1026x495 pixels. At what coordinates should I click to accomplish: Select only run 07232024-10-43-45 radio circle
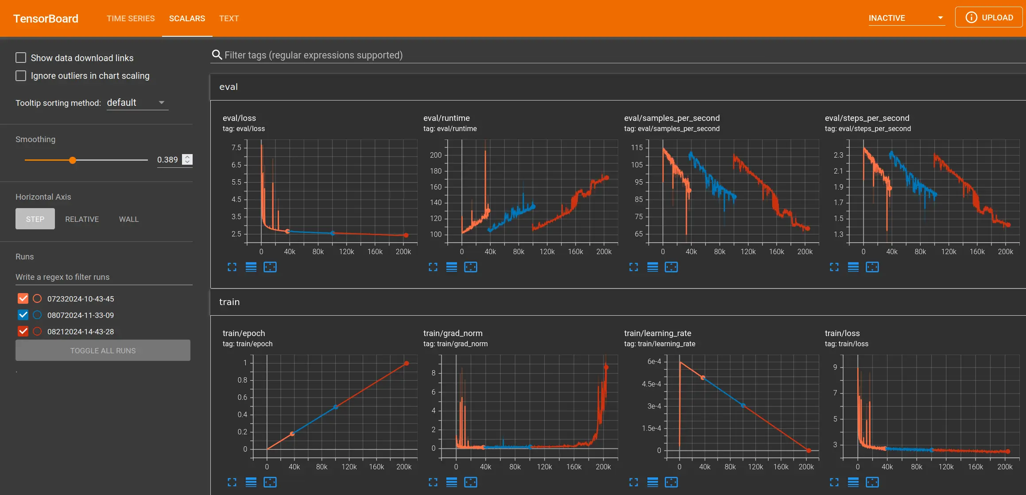tap(37, 298)
